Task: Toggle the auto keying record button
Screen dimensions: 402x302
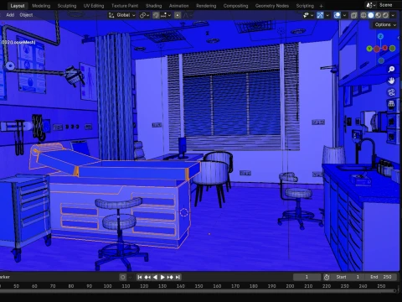Action: [122, 277]
